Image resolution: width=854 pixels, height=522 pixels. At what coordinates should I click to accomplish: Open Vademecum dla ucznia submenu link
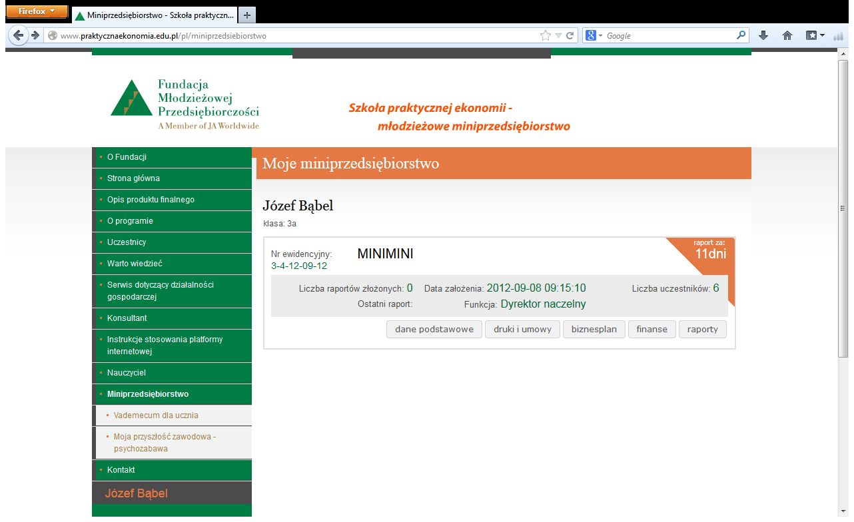point(172,415)
